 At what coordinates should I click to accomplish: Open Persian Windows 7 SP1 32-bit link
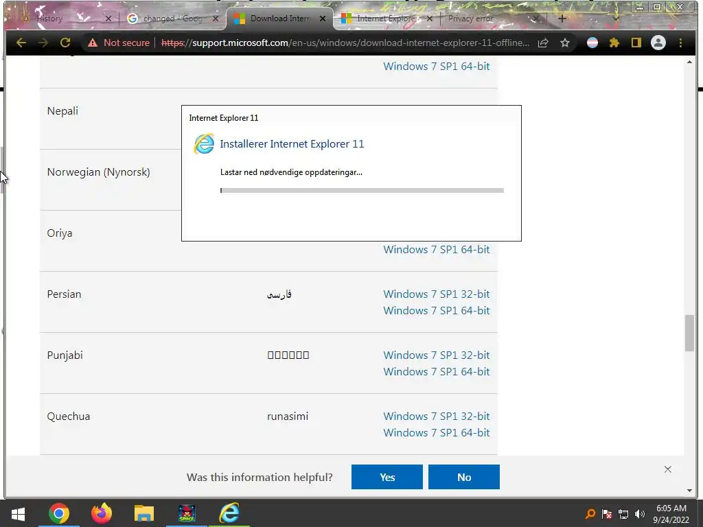[436, 294]
